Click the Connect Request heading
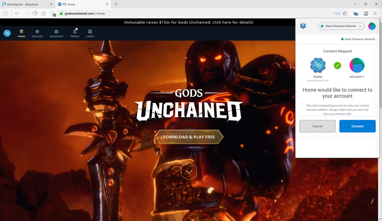The image size is (382, 221). (338, 51)
